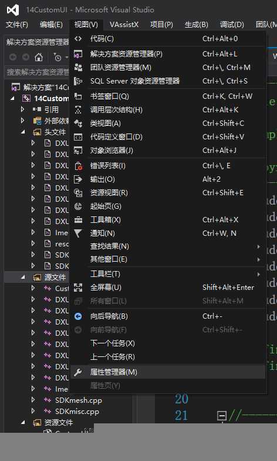Click the 团队资源管理器(M) people icon
Screen dimensions: 277x461
[x=78, y=67]
